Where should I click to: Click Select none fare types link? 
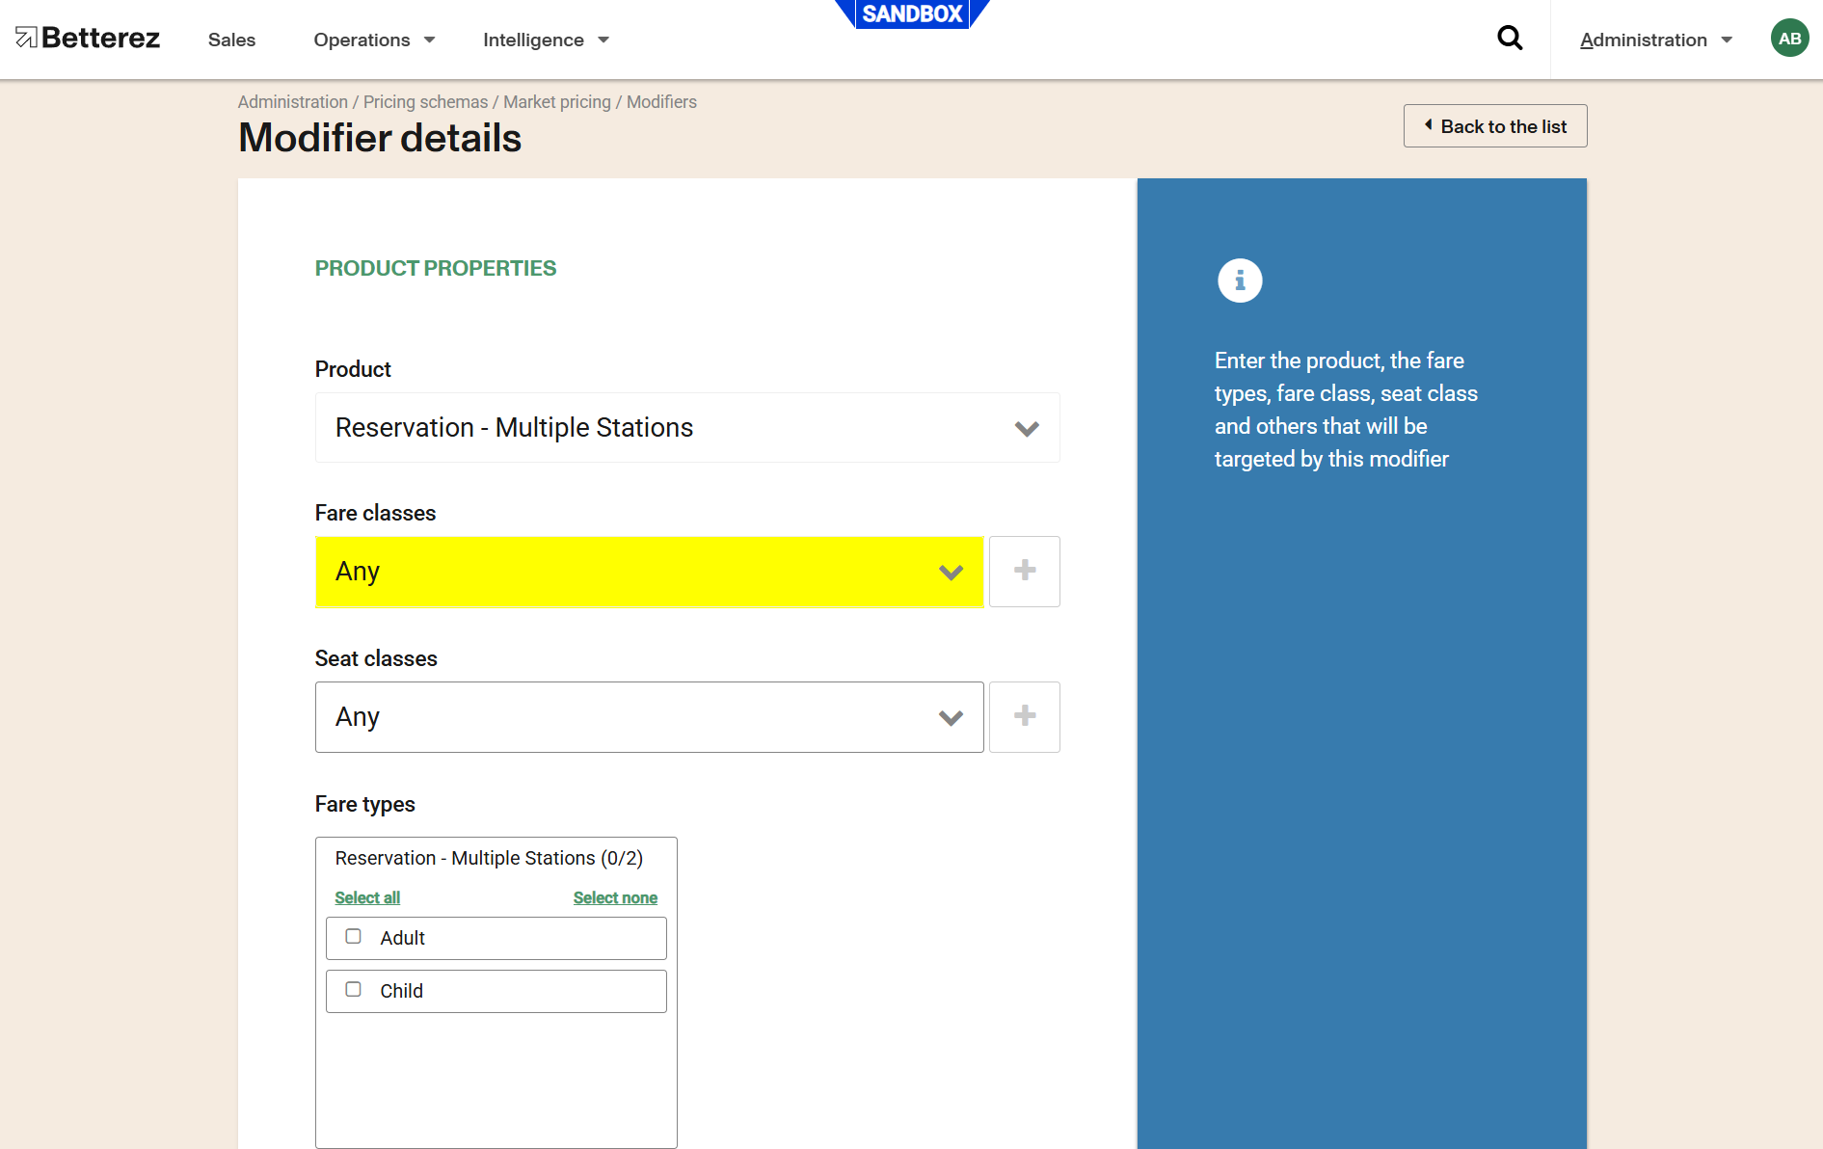[x=615, y=897]
